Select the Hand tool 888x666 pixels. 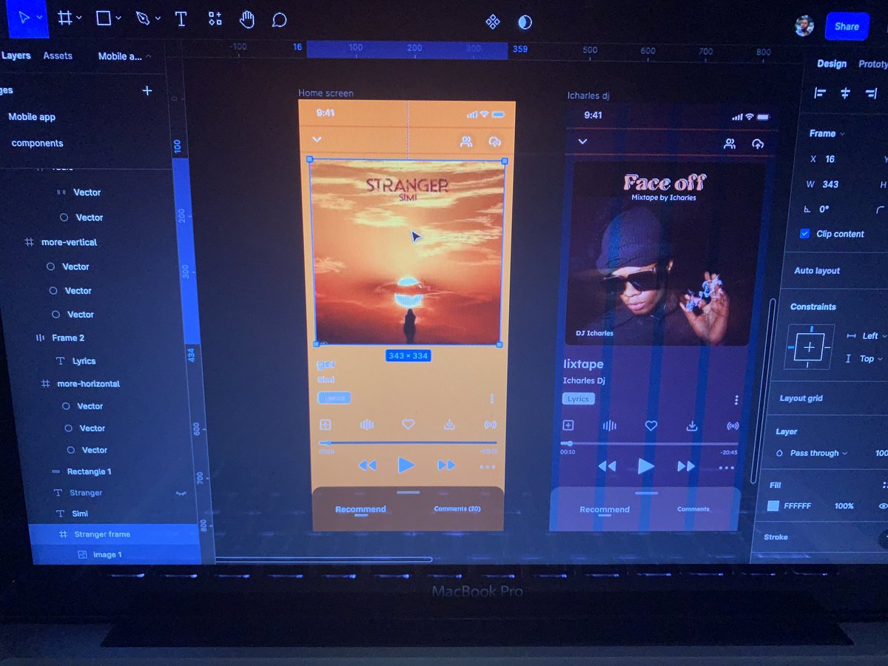pos(247,19)
